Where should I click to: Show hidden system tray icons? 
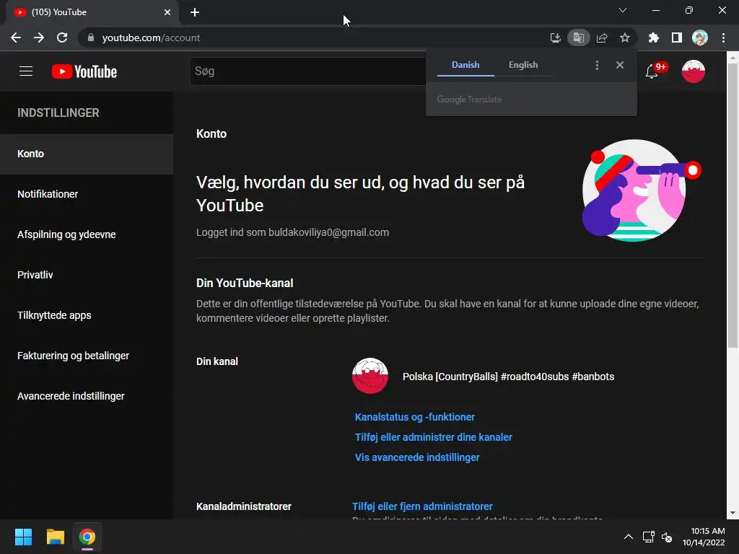coord(629,537)
